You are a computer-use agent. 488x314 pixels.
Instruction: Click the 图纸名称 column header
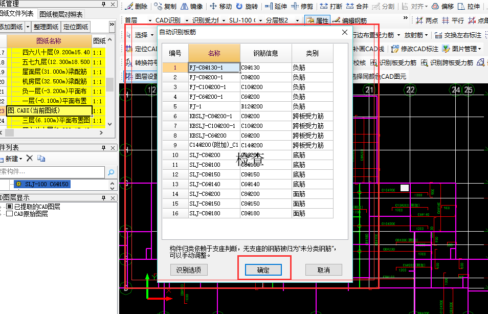(49, 41)
